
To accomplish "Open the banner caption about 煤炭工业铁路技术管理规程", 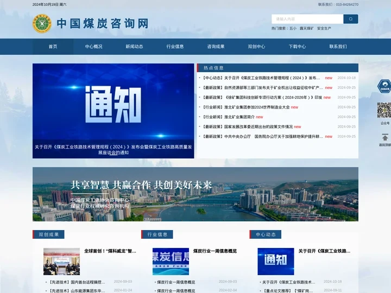I will [x=113, y=150].
